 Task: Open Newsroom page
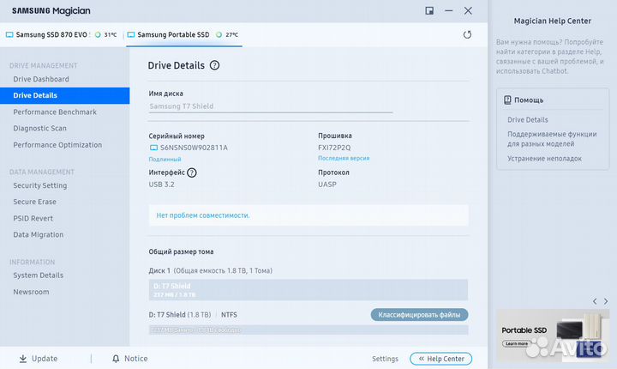[x=31, y=292]
